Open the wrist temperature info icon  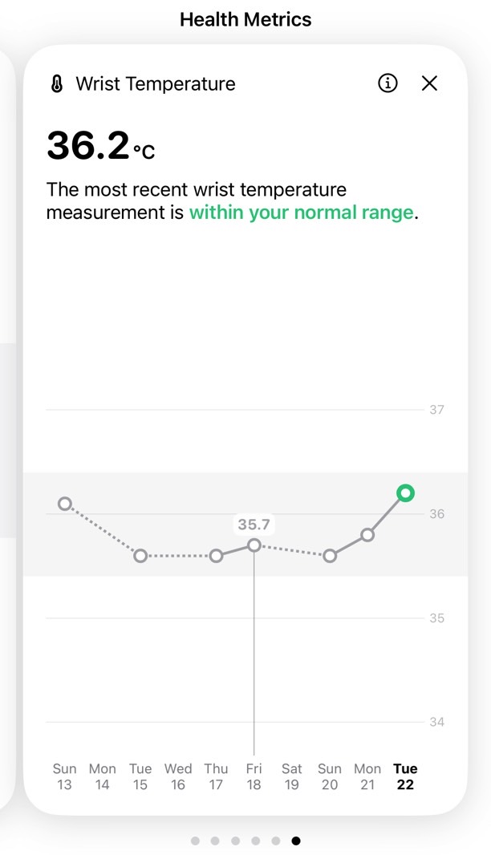pos(388,83)
